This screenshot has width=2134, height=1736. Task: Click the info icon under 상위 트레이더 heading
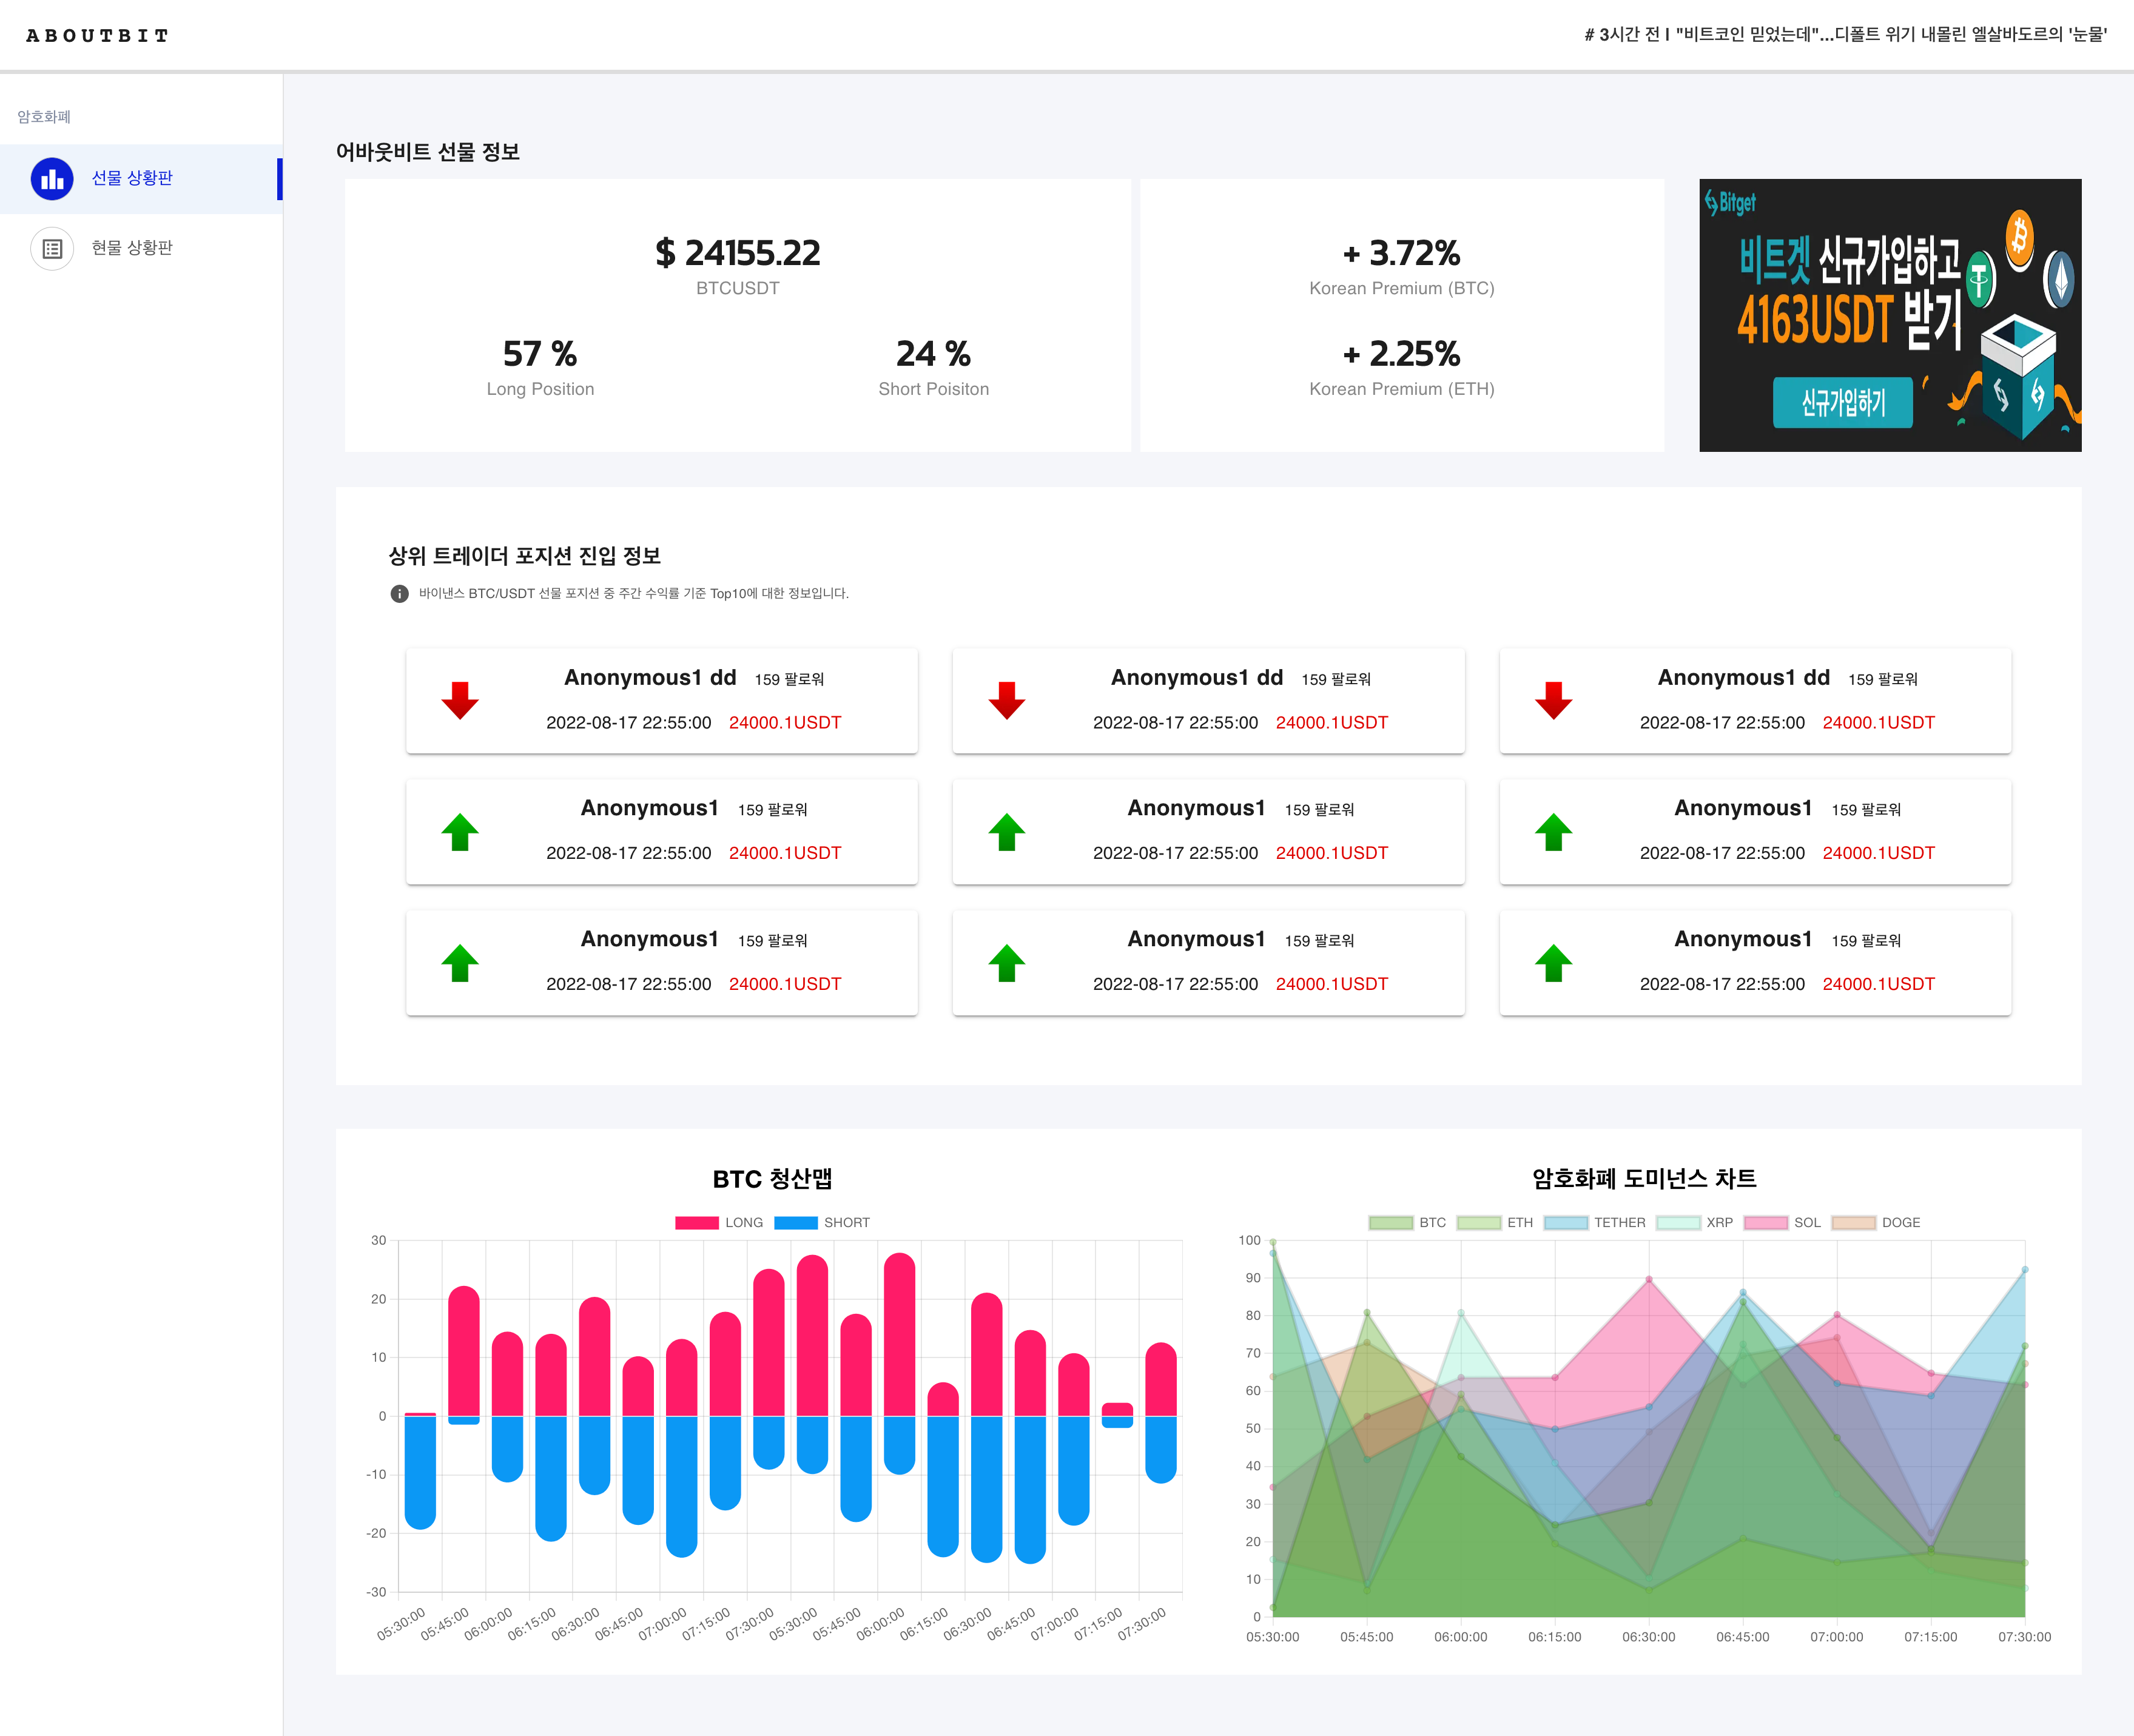click(x=399, y=594)
